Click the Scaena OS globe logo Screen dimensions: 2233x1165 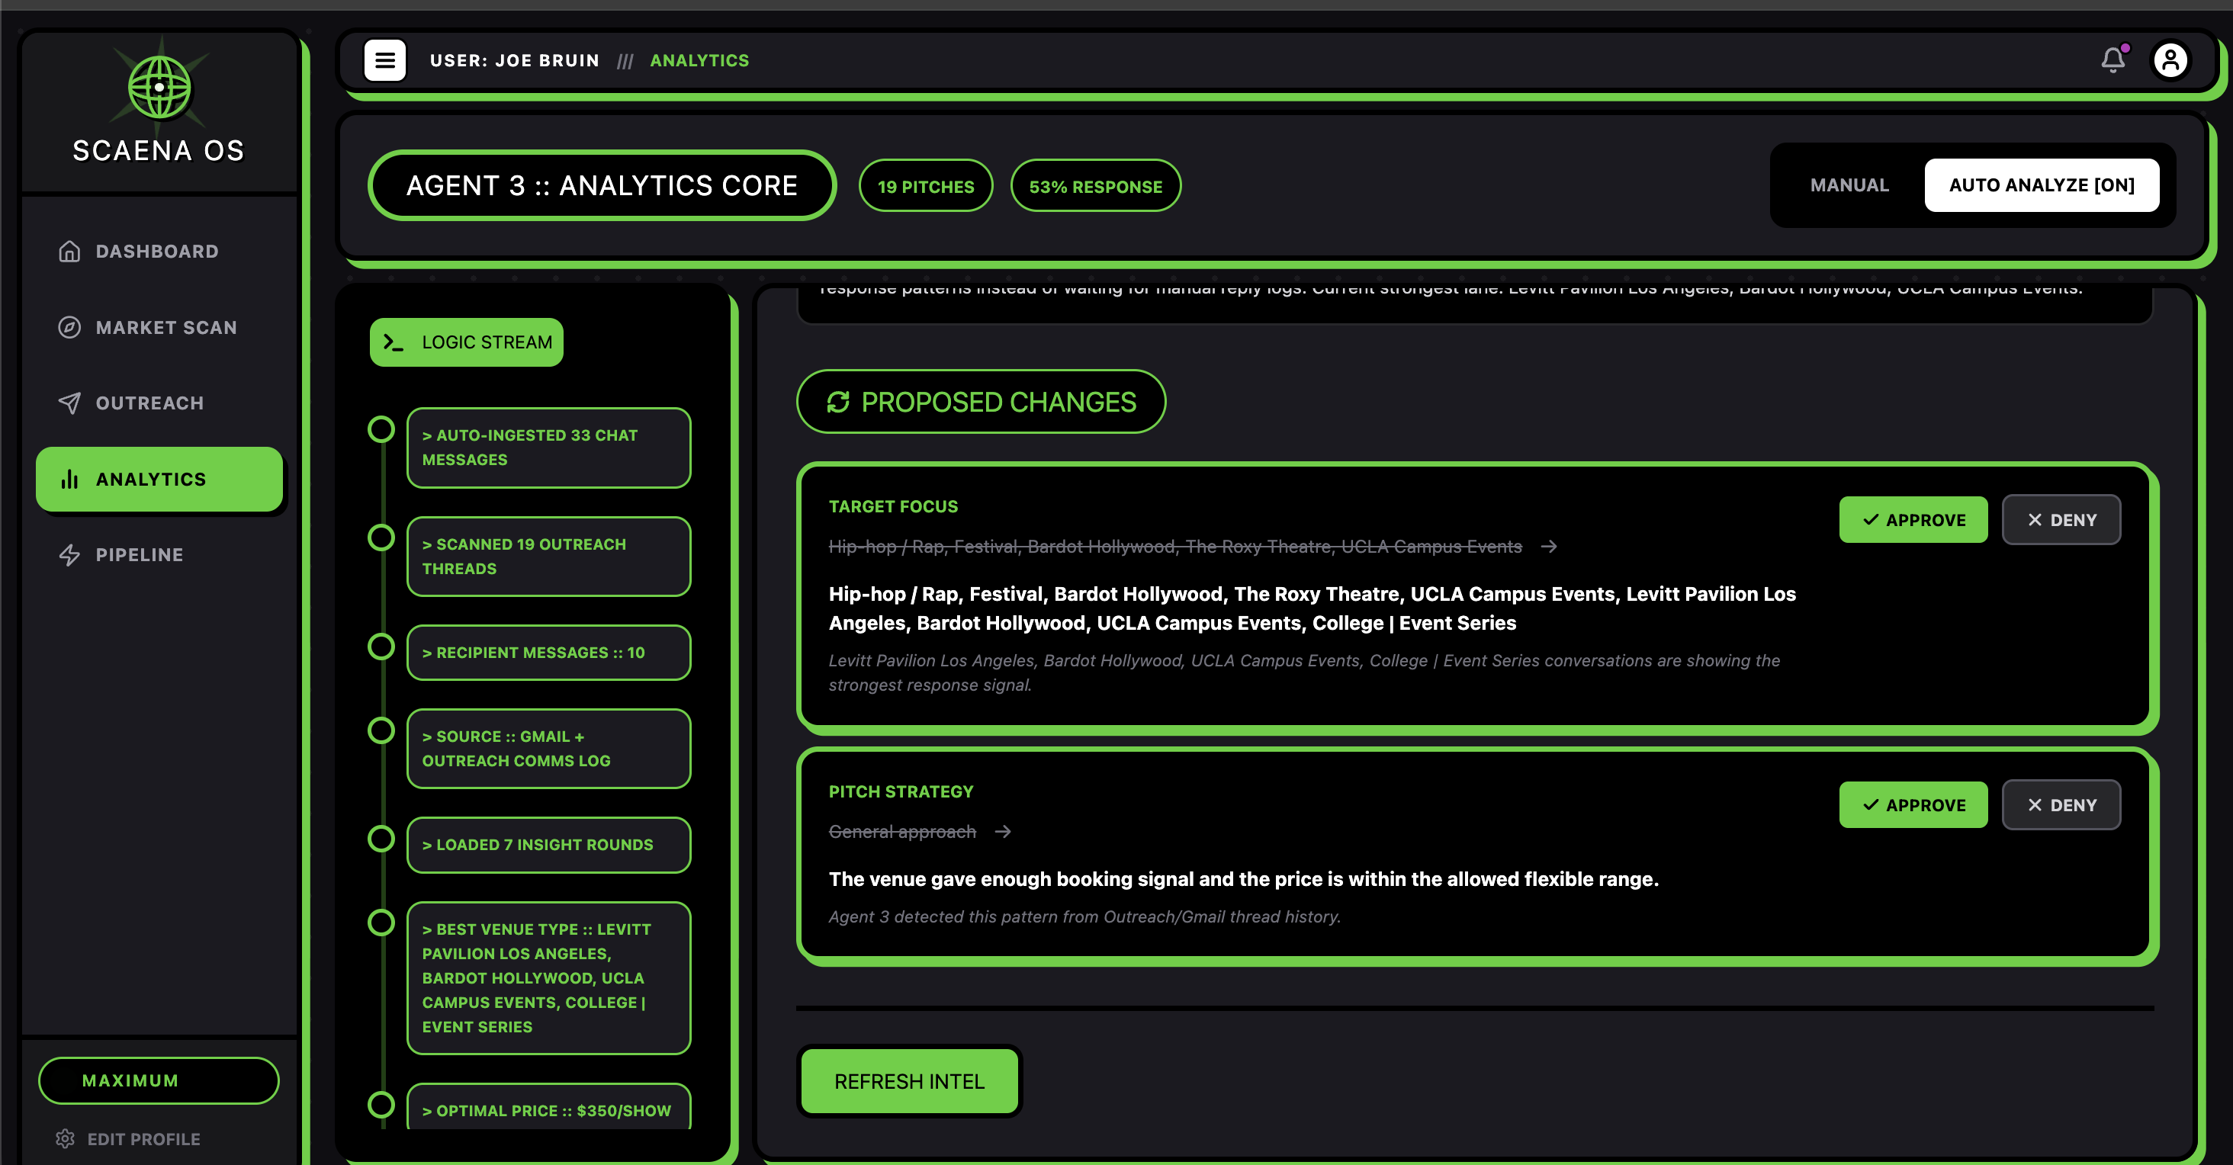[159, 88]
